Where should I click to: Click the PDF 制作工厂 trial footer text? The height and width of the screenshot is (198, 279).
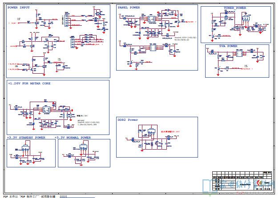point(29,196)
